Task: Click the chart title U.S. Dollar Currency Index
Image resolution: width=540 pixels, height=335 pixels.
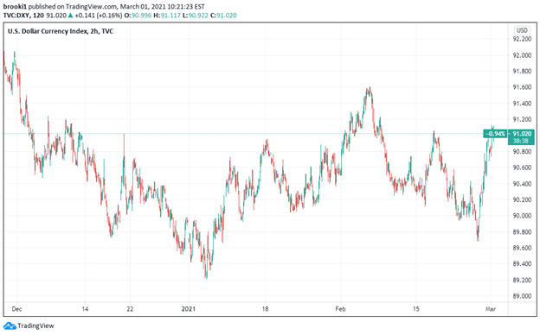Action: click(x=48, y=31)
